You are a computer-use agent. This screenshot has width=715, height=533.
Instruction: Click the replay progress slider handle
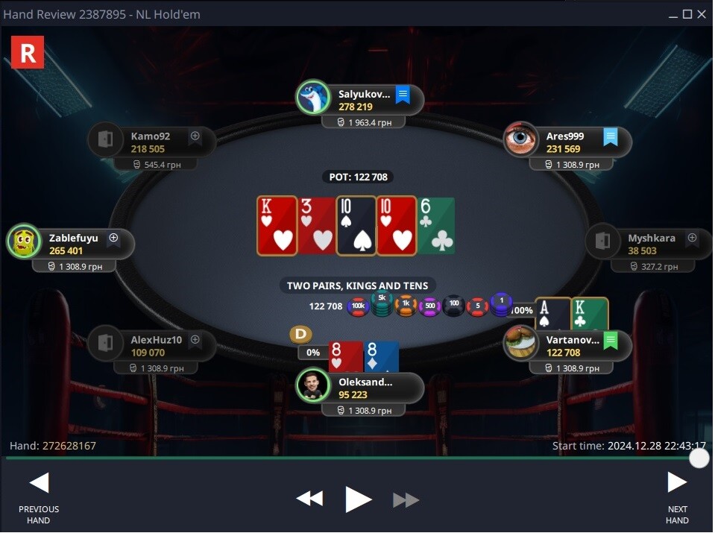tap(699, 458)
